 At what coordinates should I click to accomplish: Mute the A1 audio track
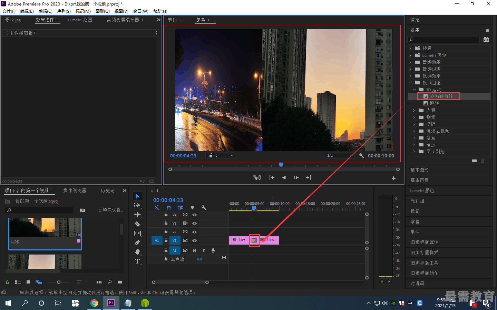tap(194, 250)
